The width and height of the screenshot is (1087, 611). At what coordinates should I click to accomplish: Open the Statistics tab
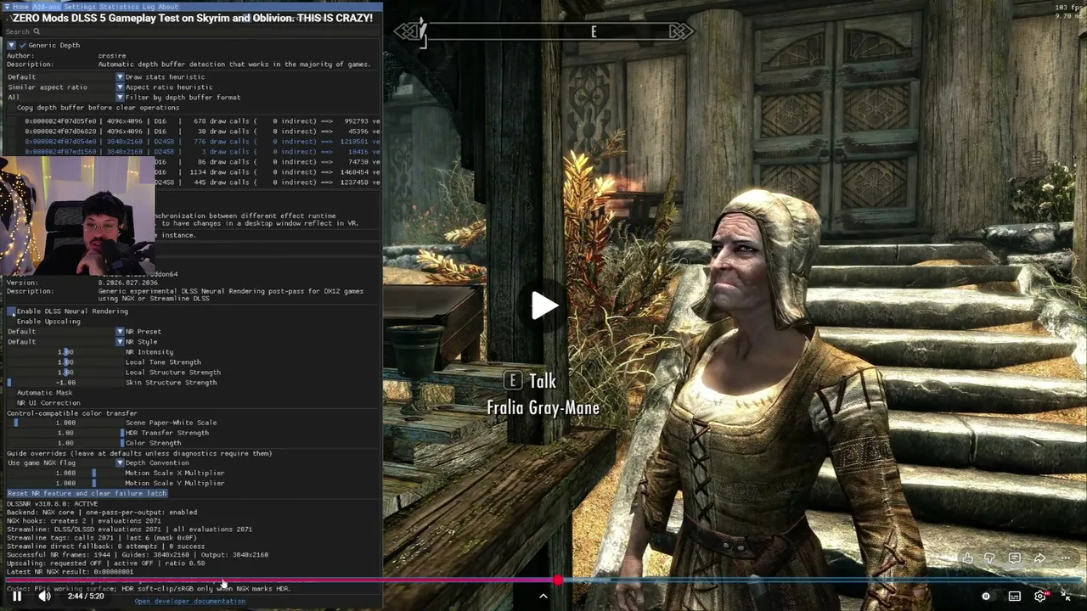119,7
